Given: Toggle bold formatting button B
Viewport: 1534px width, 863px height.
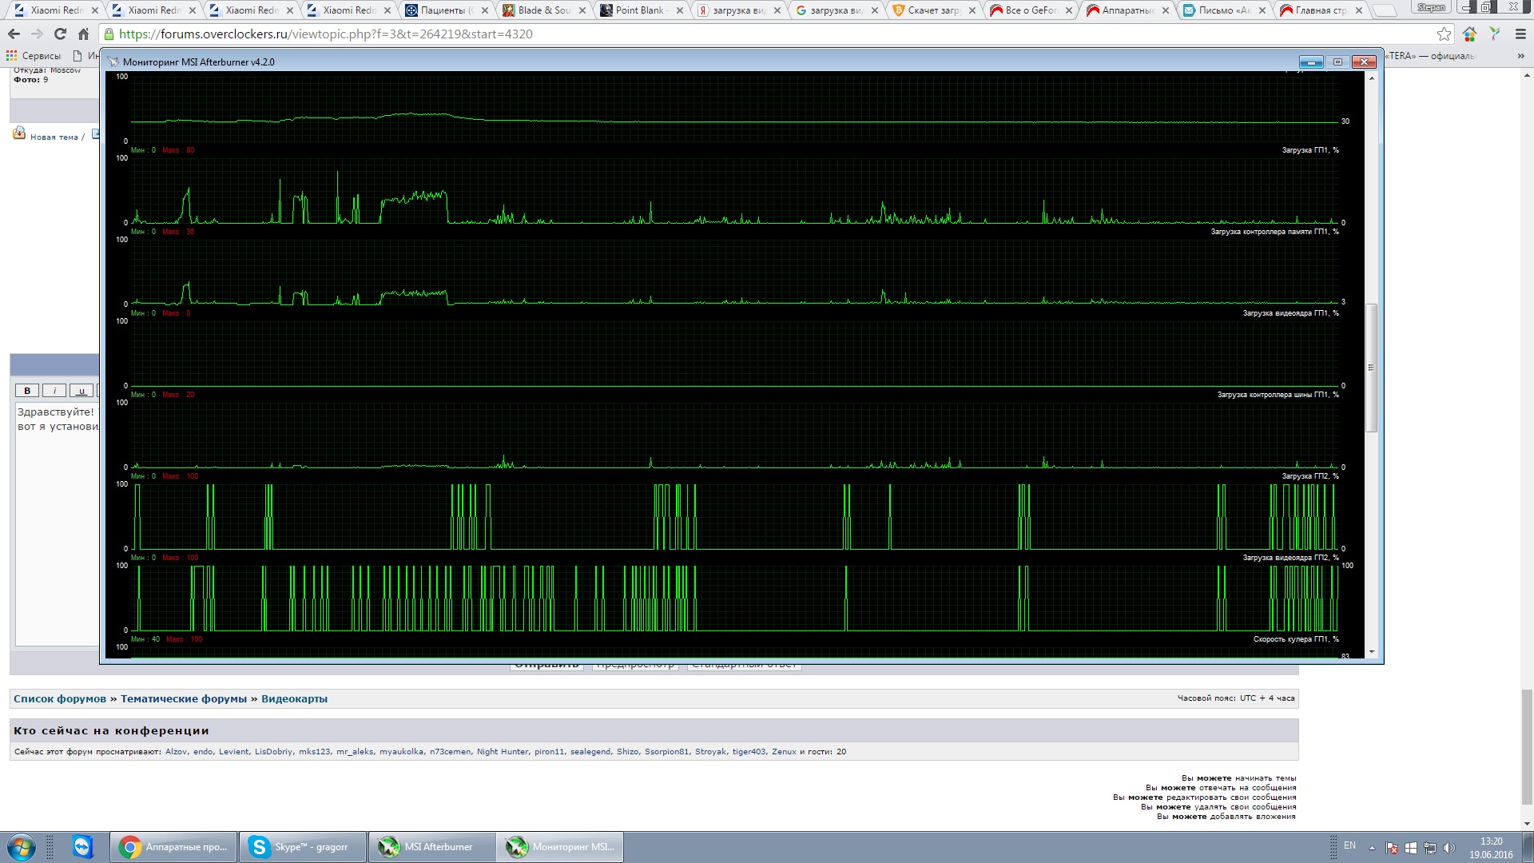Looking at the screenshot, I should tap(27, 391).
